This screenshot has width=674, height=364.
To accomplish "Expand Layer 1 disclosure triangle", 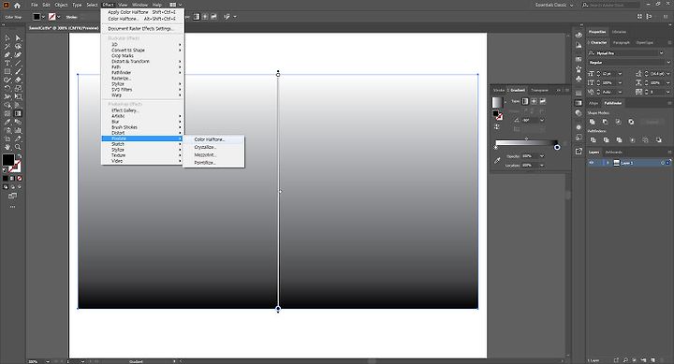I will click(608, 163).
